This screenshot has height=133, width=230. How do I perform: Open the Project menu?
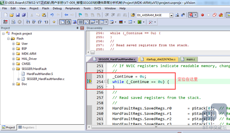point(34,8)
